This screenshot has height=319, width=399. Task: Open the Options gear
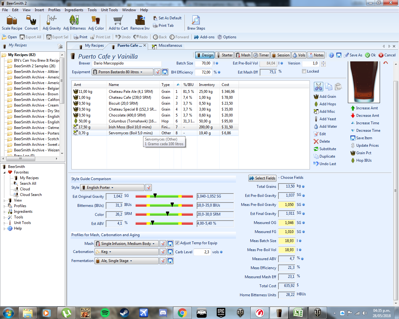pos(227,37)
